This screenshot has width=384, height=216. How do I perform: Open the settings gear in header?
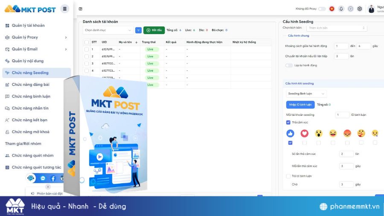[360, 9]
